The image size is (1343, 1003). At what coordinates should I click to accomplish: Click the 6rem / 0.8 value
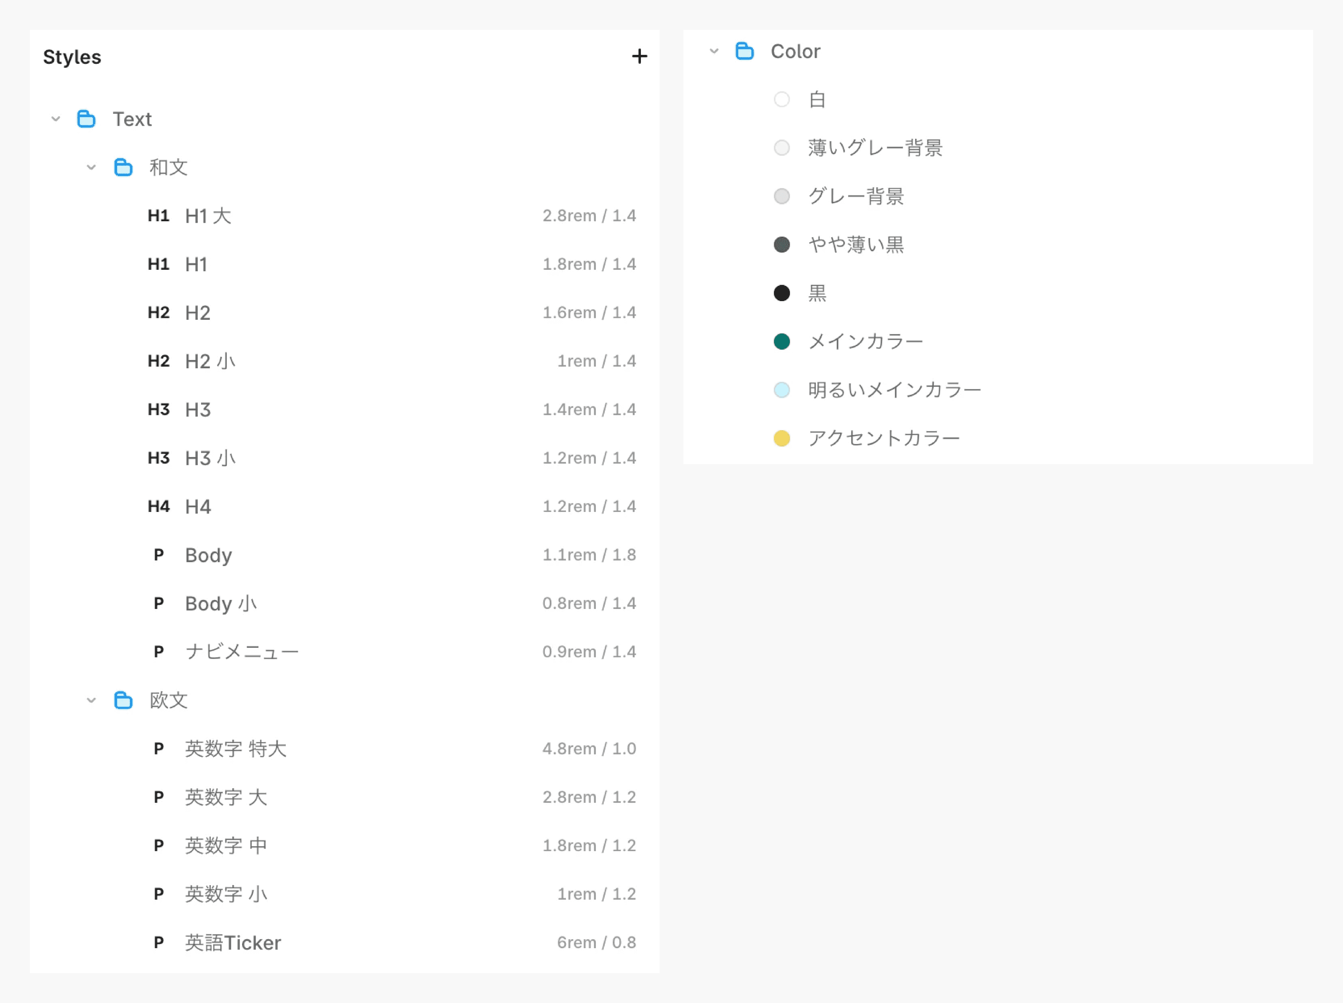coord(597,942)
